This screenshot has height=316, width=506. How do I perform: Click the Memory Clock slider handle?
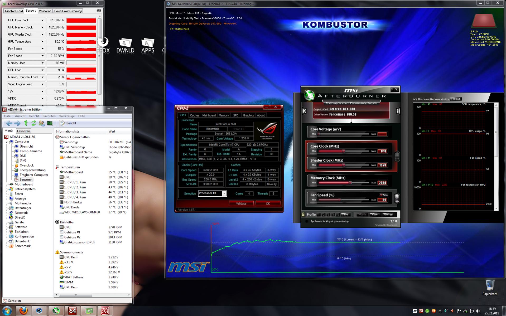click(x=350, y=182)
